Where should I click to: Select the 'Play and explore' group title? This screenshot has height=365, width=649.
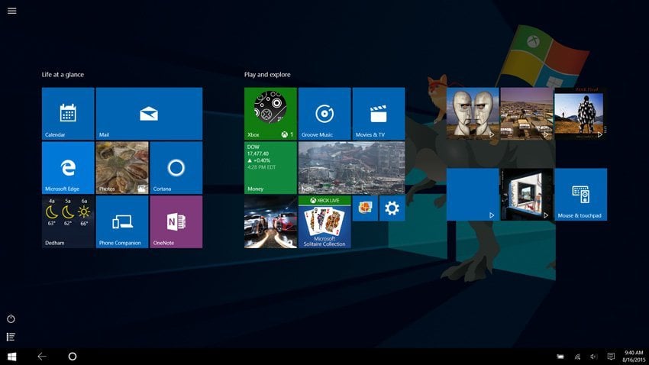pos(267,75)
